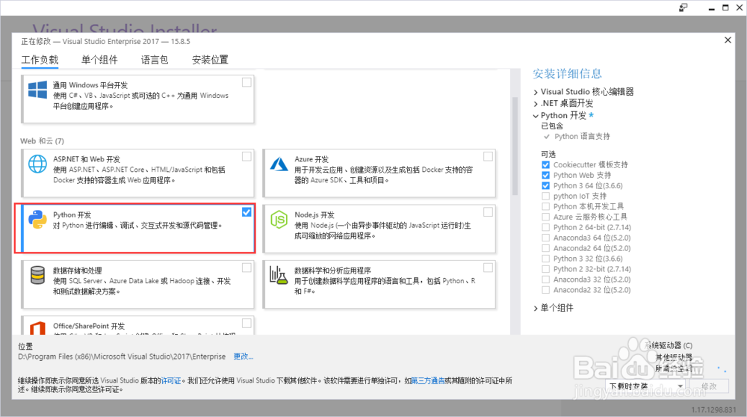Check Python 3 32-bit (3.6.6) option
Viewport: 747px width, 417px height.
[x=545, y=259]
